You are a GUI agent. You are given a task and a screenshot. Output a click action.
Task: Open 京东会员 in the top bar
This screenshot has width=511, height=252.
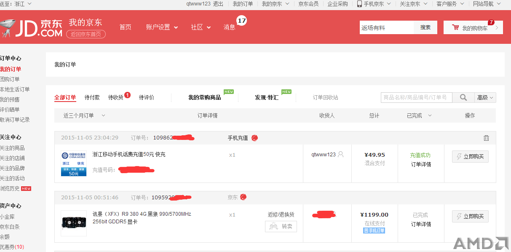(x=308, y=4)
